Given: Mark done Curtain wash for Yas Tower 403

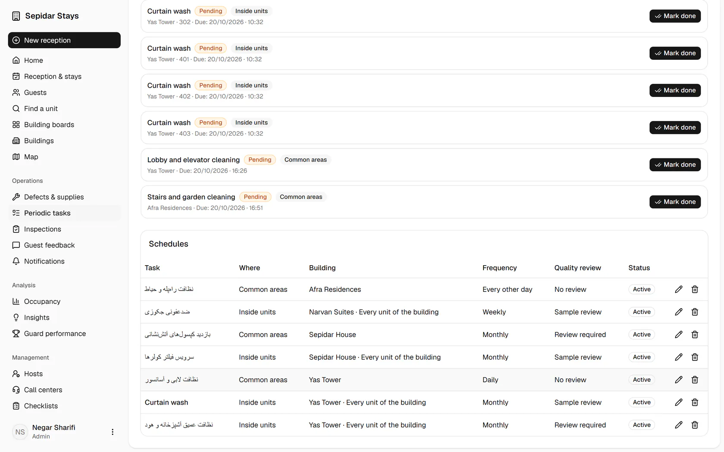Looking at the screenshot, I should 675,127.
